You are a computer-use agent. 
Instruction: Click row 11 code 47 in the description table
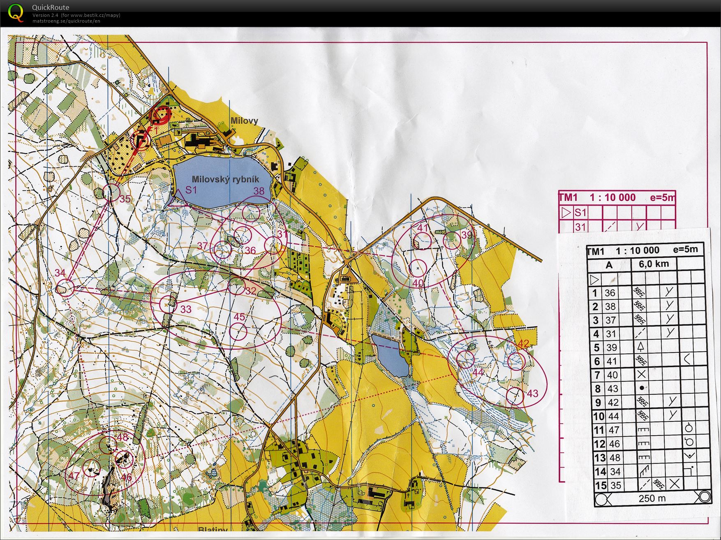[614, 430]
